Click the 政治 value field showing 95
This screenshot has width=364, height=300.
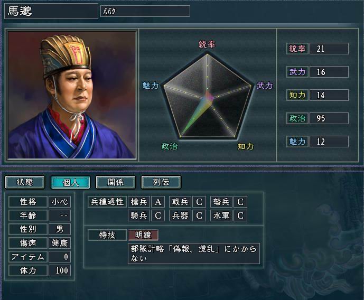(x=329, y=118)
